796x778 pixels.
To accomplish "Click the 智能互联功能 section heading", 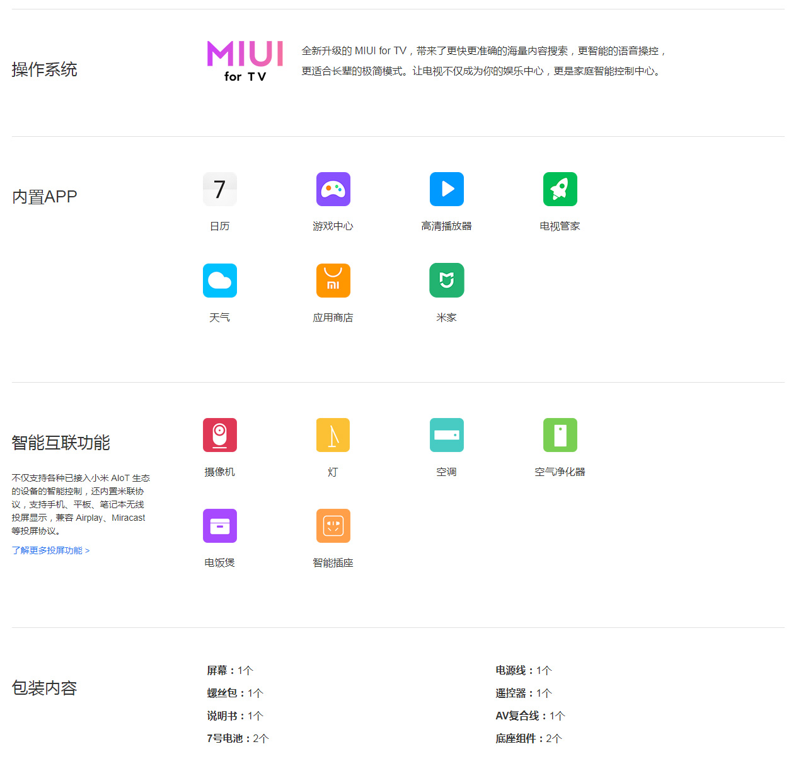I will tap(61, 443).
